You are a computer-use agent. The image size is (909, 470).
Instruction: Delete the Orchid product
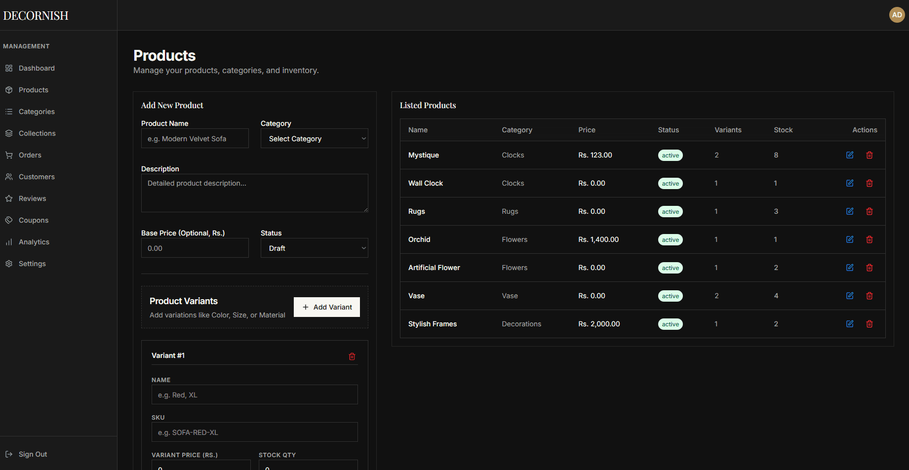point(869,239)
